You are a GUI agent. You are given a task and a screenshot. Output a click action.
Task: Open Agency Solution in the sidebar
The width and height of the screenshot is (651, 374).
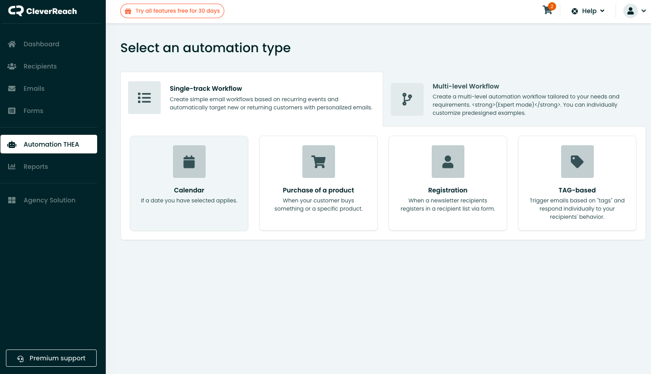[x=49, y=200]
